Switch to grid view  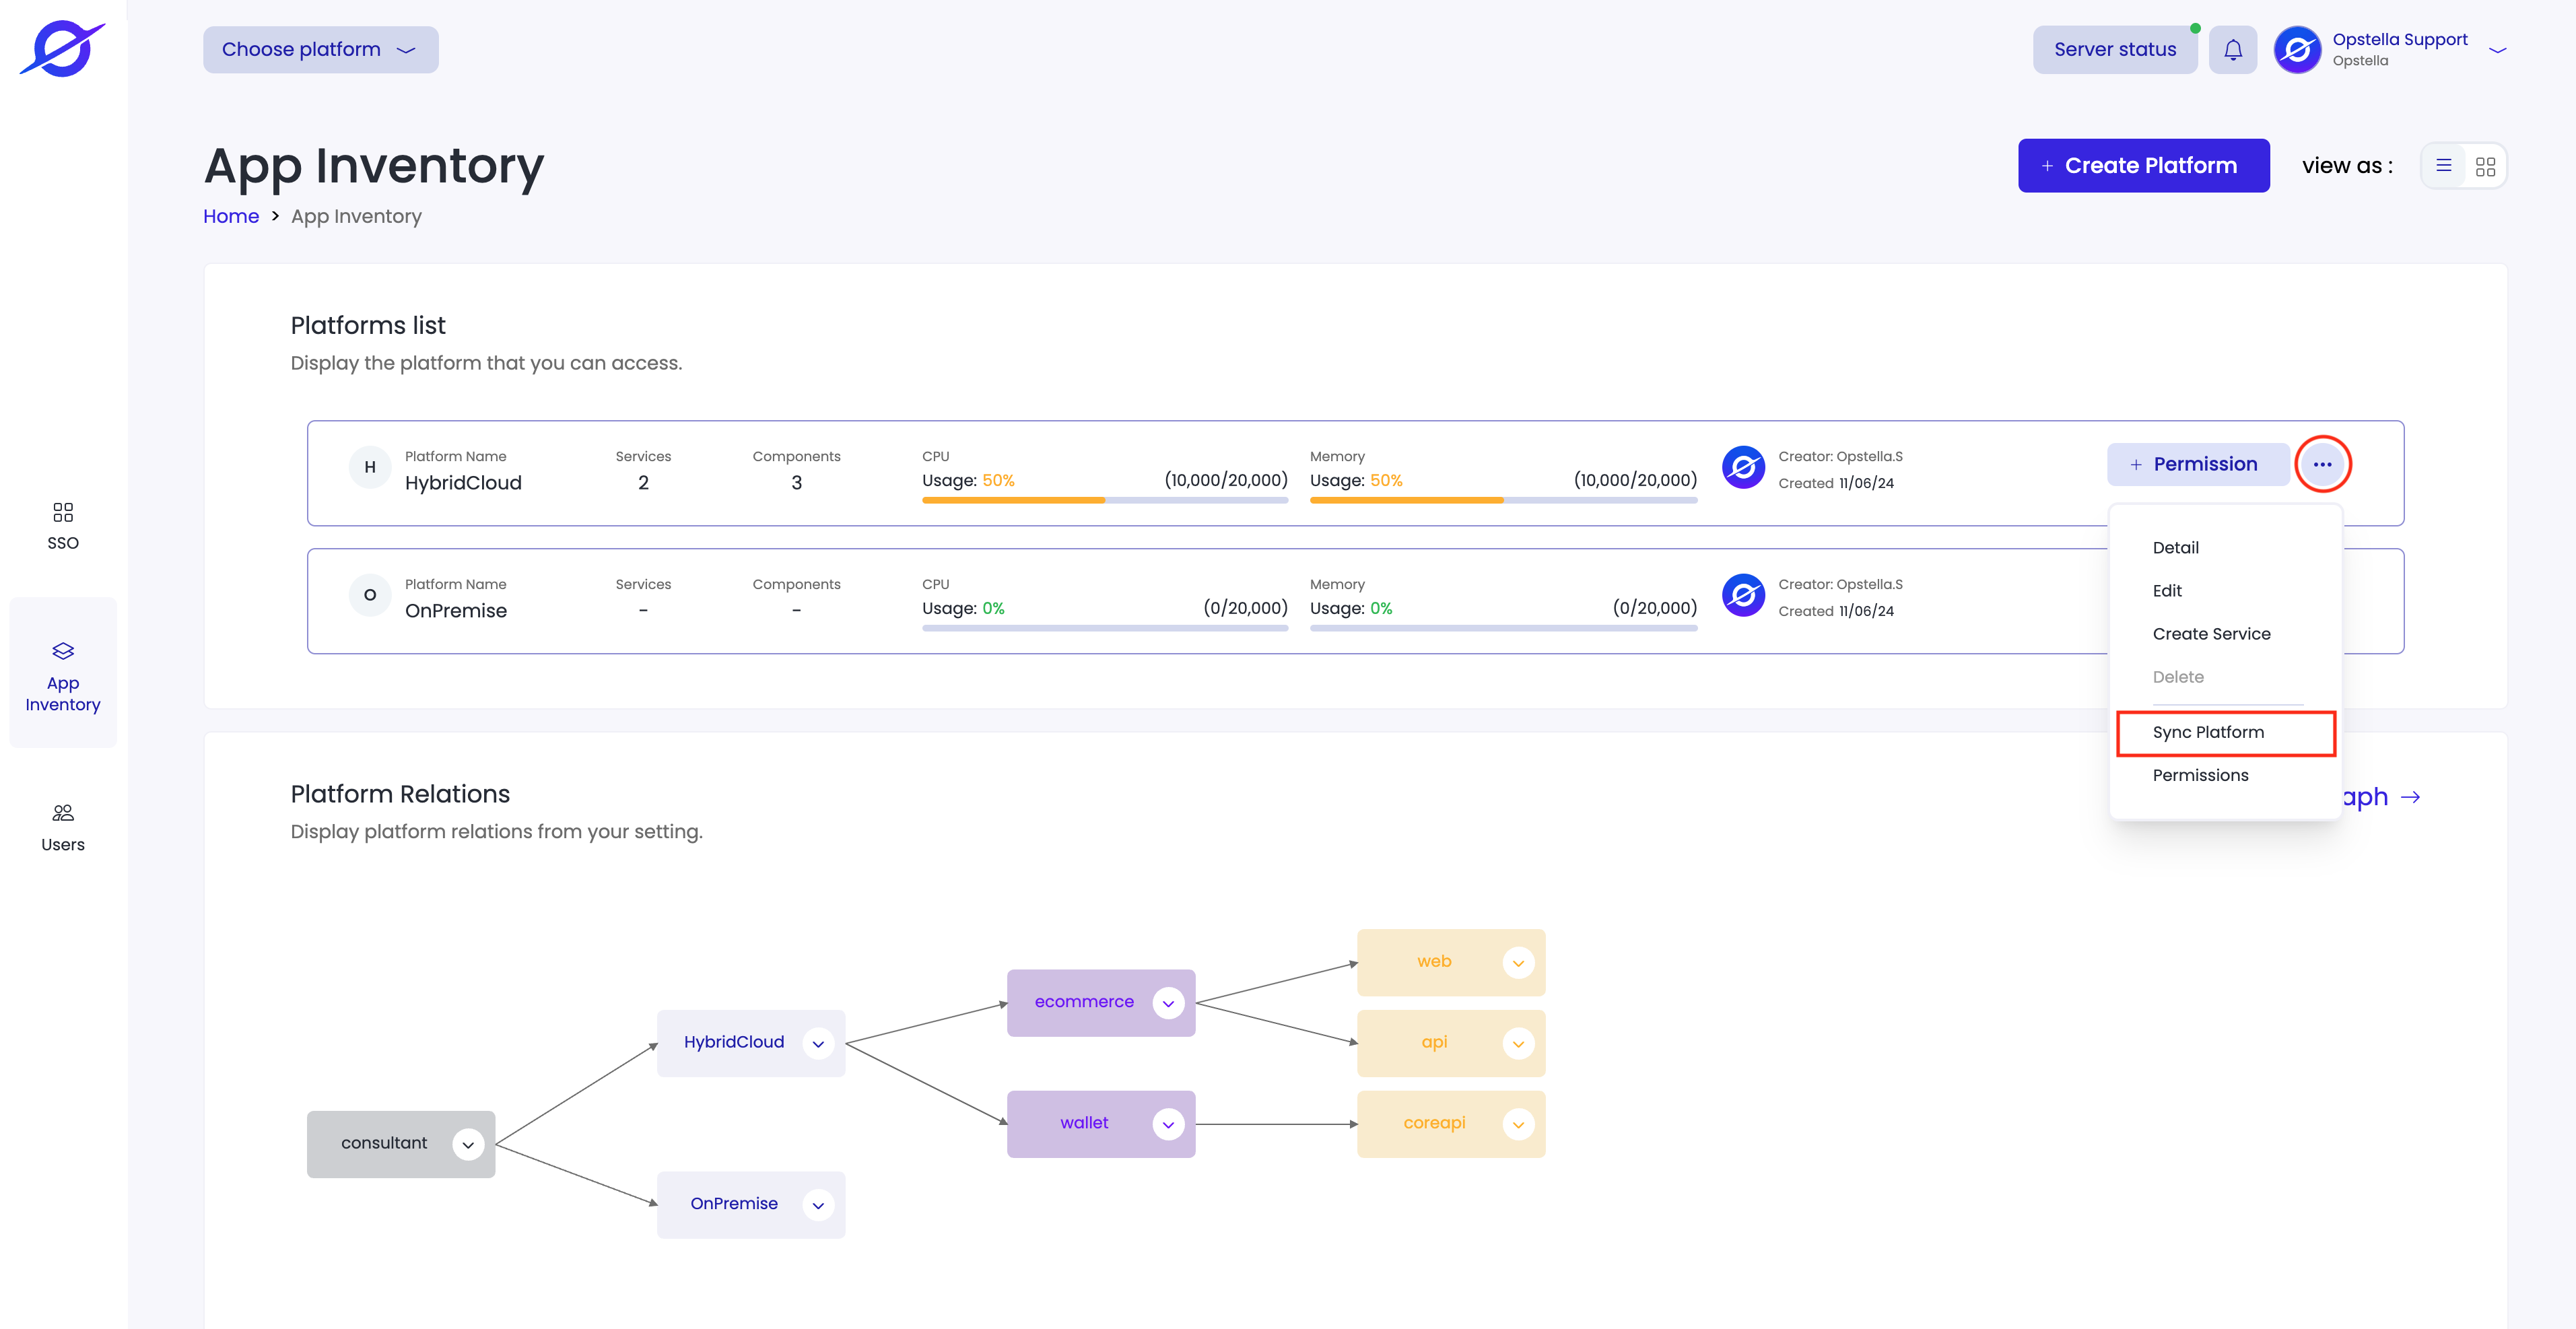tap(2485, 166)
